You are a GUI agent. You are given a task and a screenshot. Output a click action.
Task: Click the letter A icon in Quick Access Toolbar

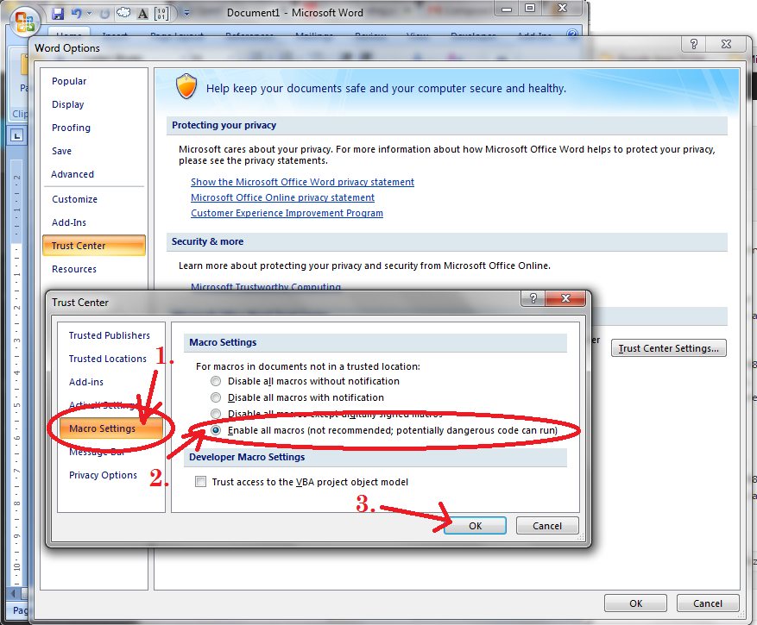[x=142, y=14]
